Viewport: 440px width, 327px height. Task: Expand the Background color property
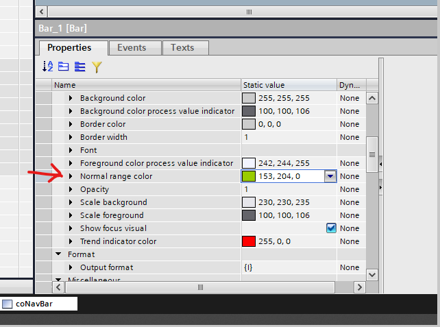[71, 99]
